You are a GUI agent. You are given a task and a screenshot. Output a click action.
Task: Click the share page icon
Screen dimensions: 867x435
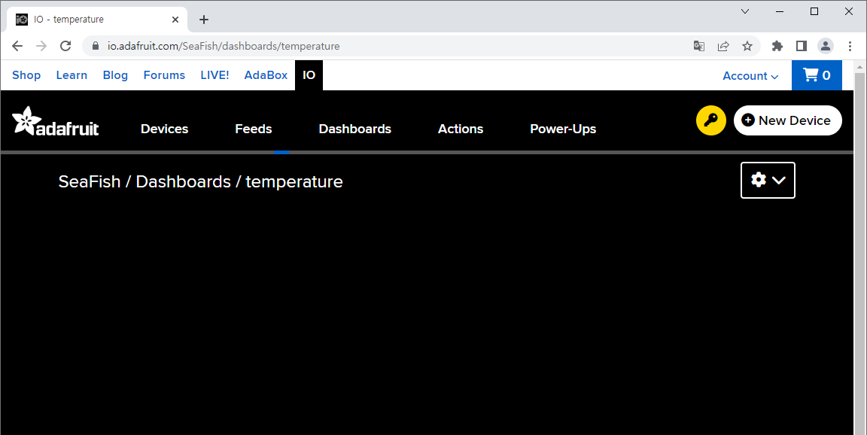tap(723, 46)
